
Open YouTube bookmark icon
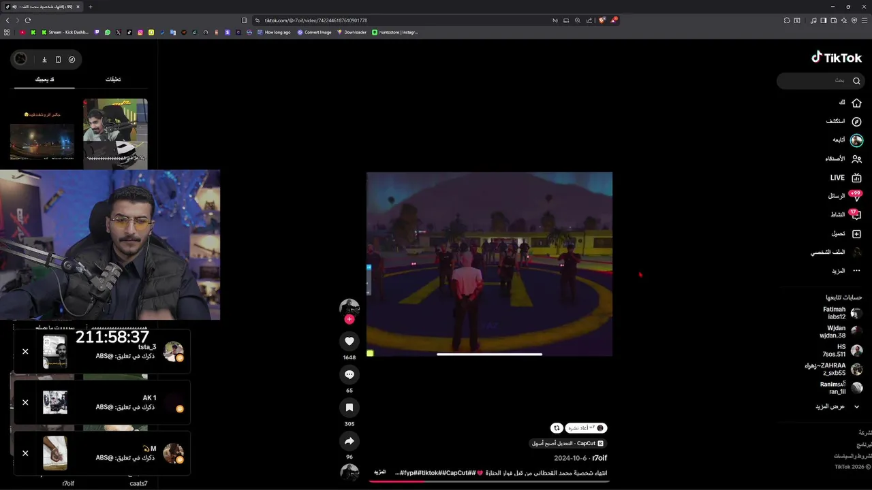[22, 32]
